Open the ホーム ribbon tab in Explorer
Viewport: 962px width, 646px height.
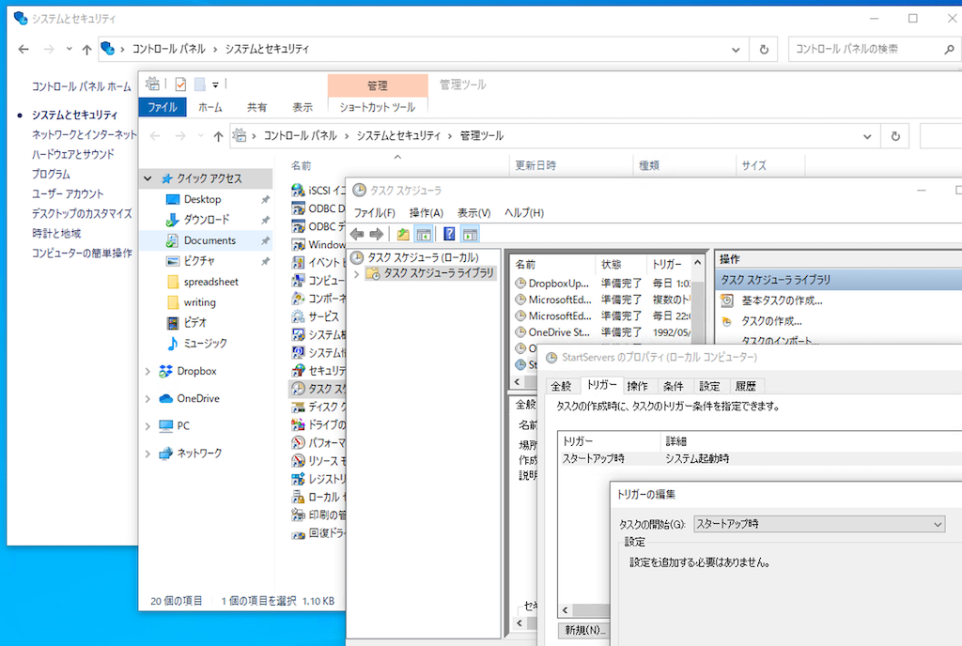(x=209, y=107)
